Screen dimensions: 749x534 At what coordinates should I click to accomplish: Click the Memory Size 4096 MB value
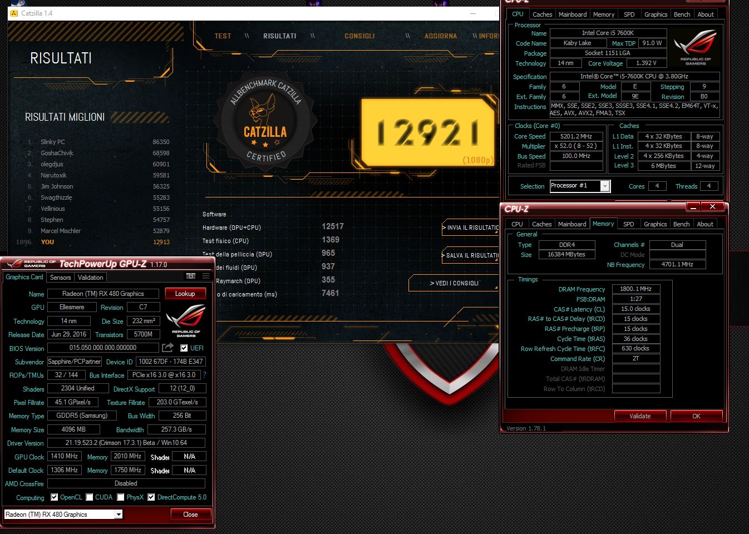point(73,429)
